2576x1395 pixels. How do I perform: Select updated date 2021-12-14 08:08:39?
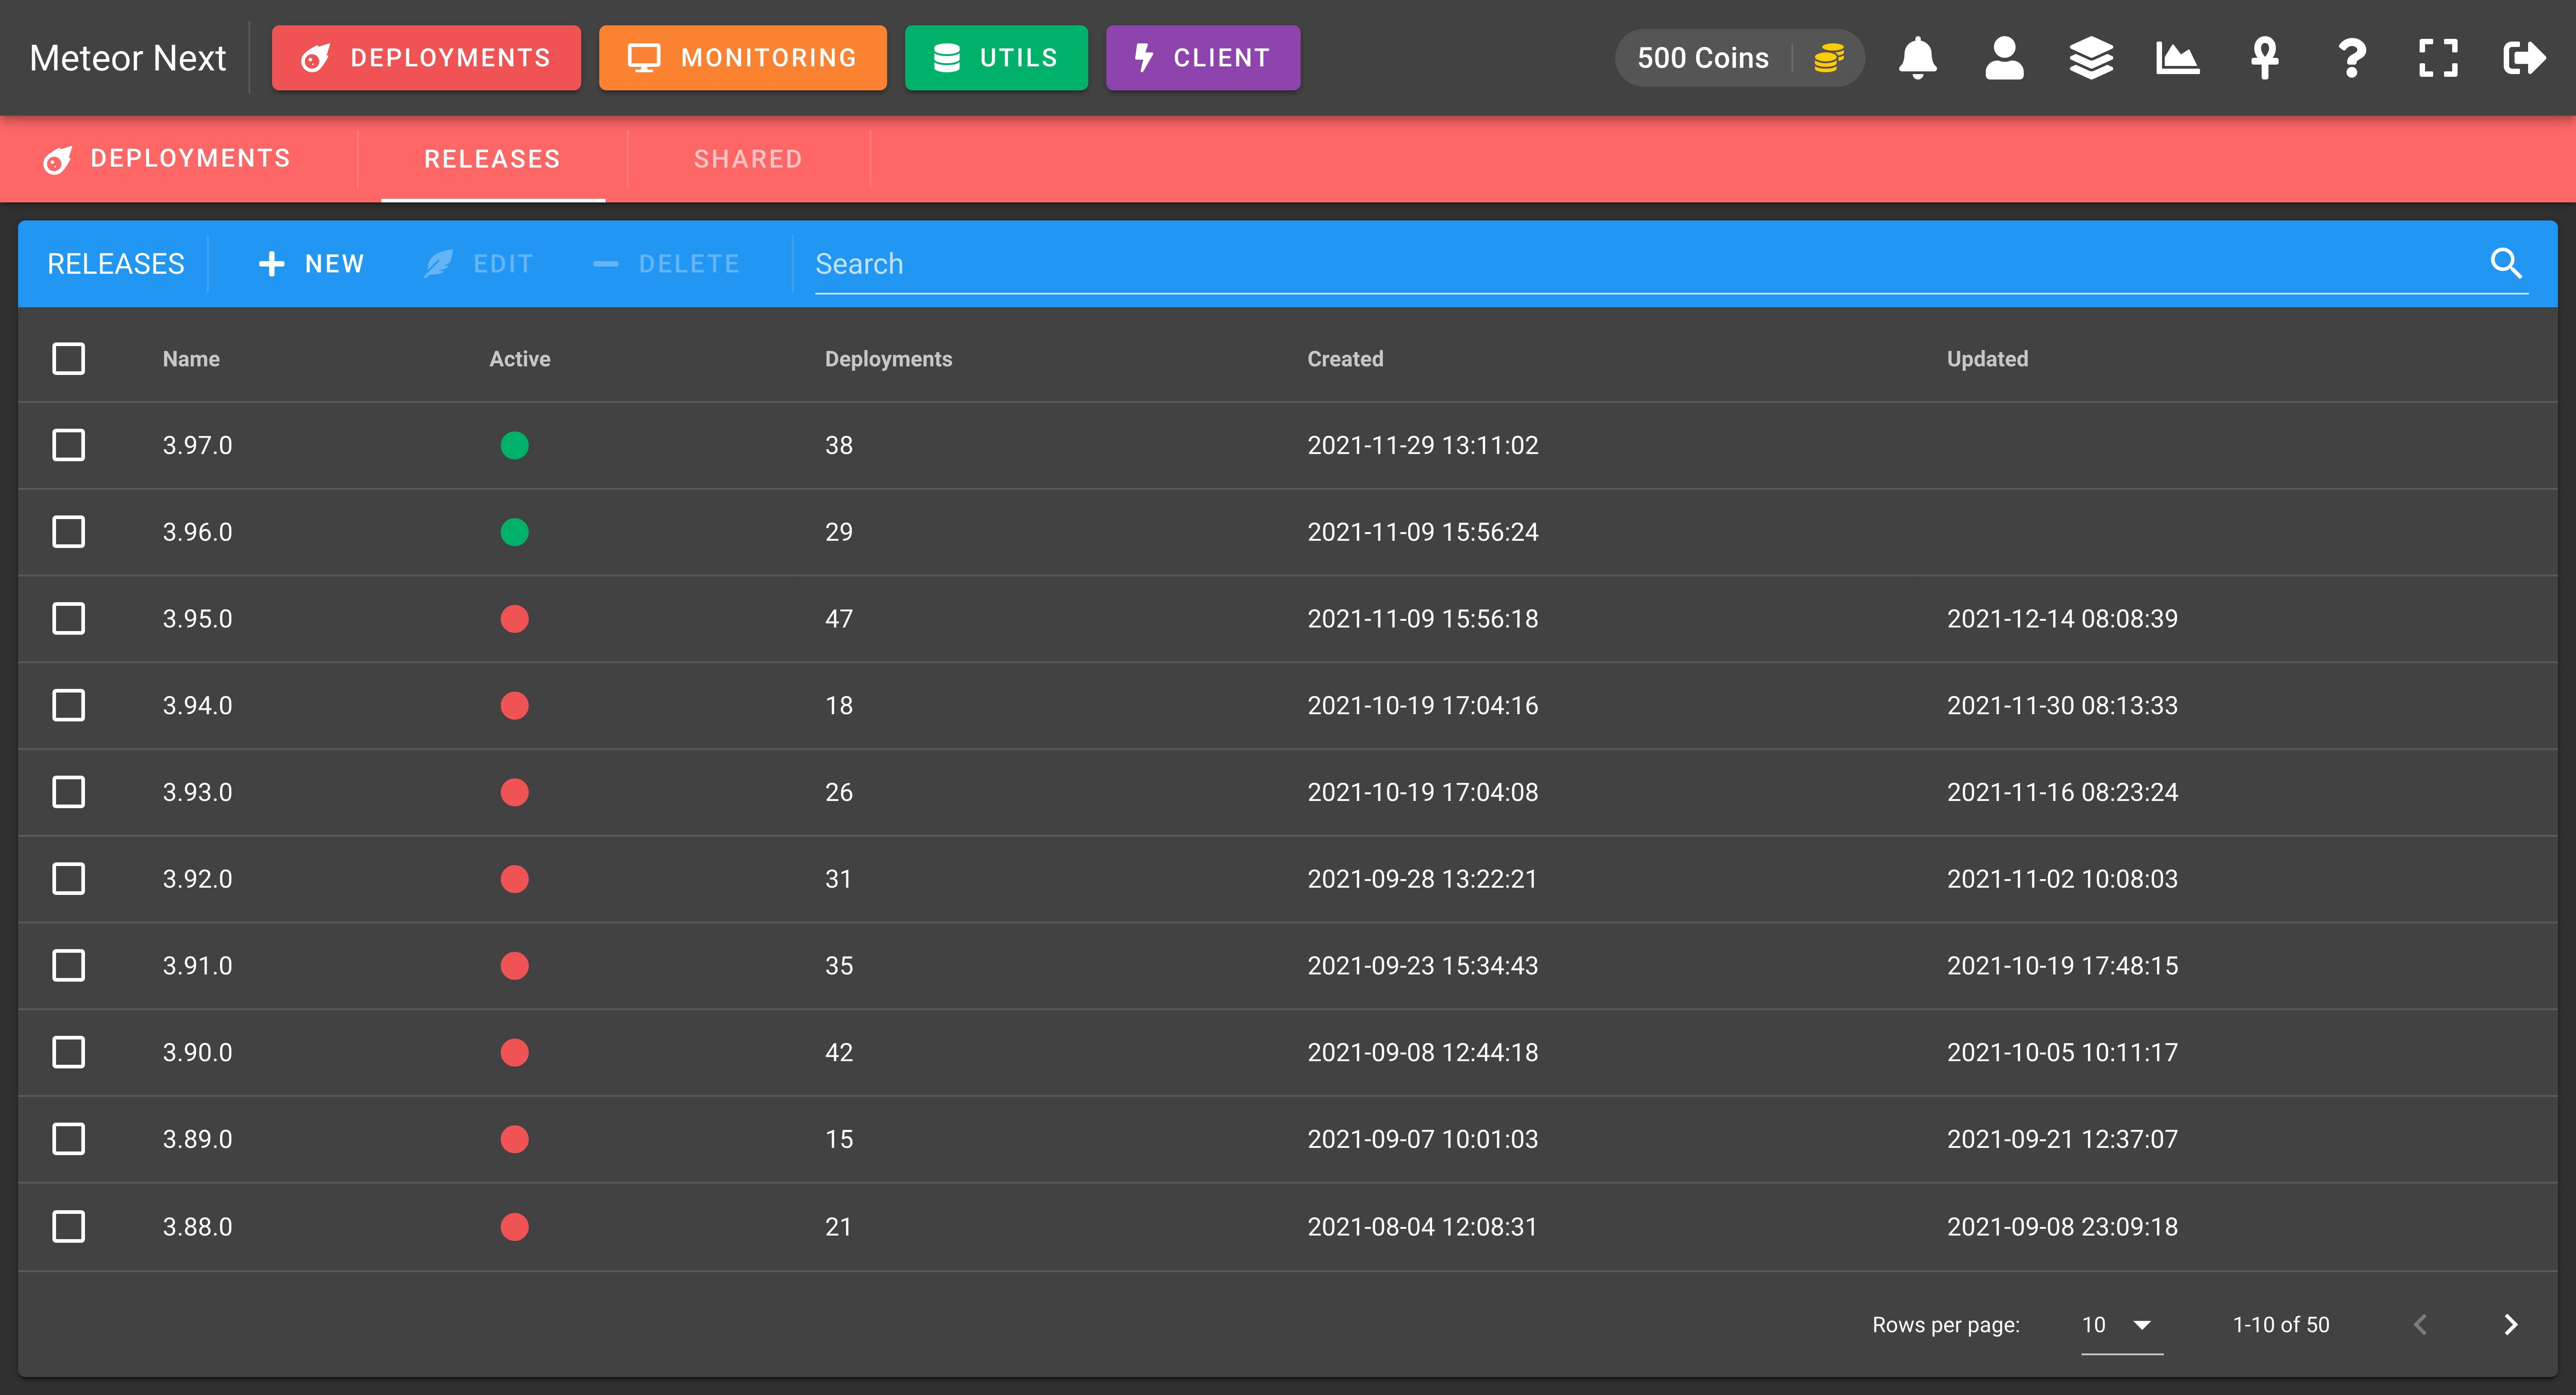coord(2062,618)
